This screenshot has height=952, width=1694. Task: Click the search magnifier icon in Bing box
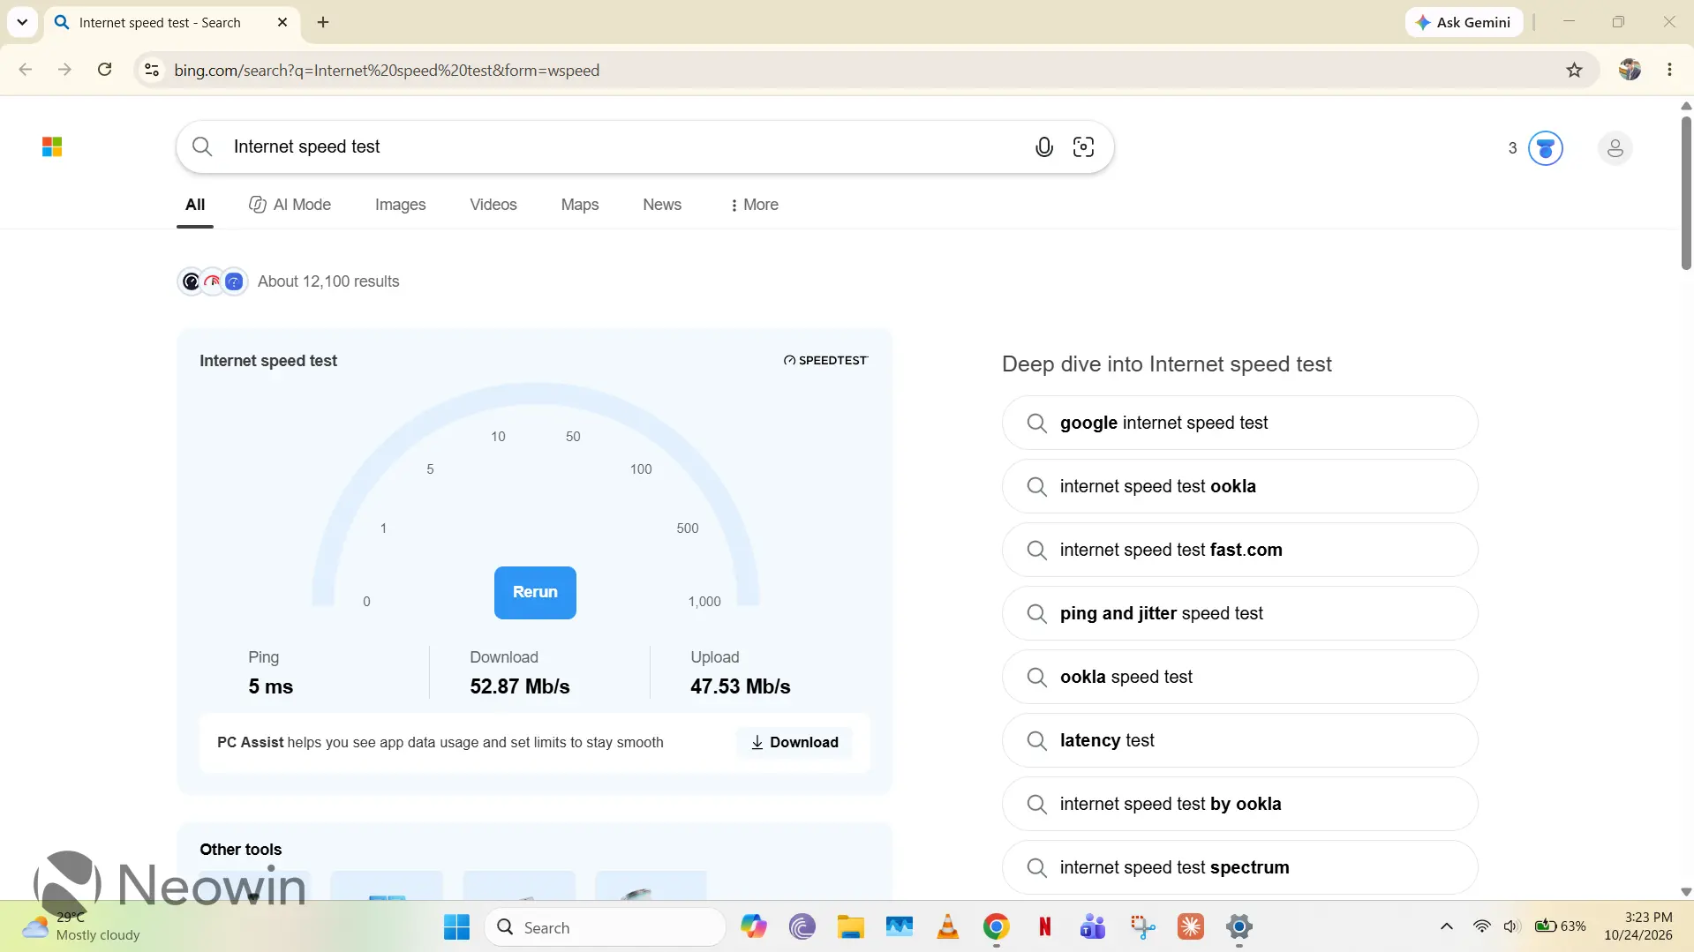click(202, 146)
